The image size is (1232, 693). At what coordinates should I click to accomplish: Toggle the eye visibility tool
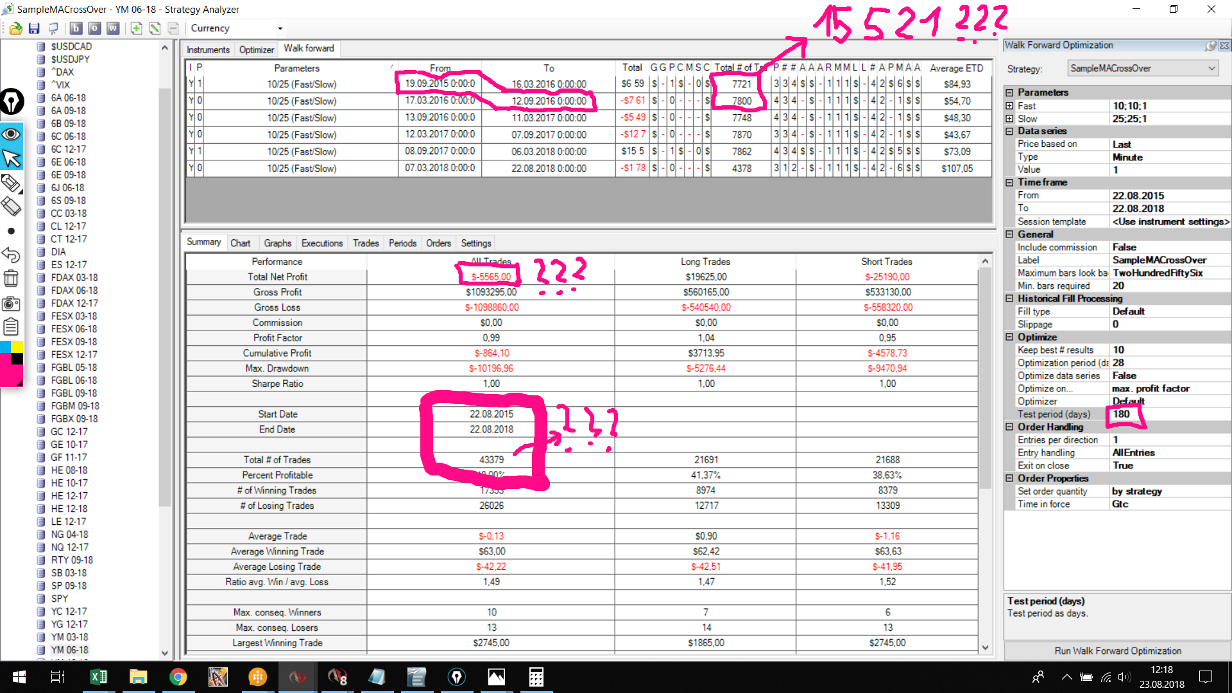pyautogui.click(x=11, y=134)
